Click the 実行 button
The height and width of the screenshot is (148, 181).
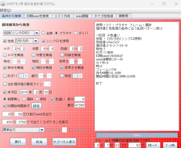coord(18,142)
